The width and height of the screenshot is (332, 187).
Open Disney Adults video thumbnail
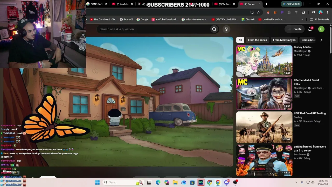point(264,61)
